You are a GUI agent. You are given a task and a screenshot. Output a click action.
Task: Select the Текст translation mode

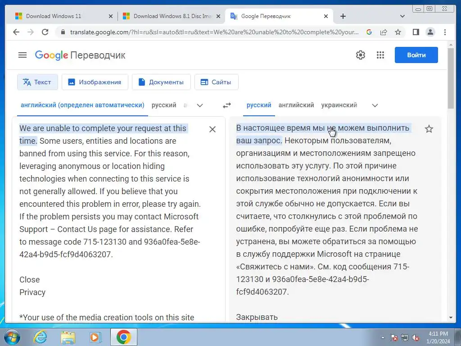pyautogui.click(x=38, y=82)
